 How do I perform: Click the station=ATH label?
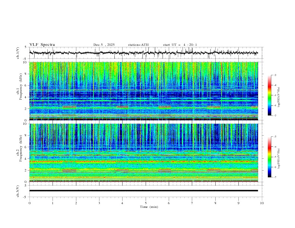pos(138,45)
